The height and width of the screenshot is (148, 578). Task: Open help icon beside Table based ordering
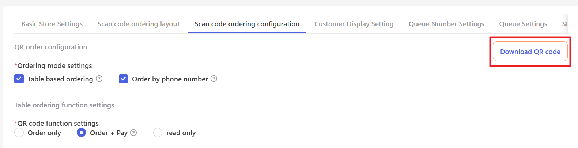coord(99,79)
